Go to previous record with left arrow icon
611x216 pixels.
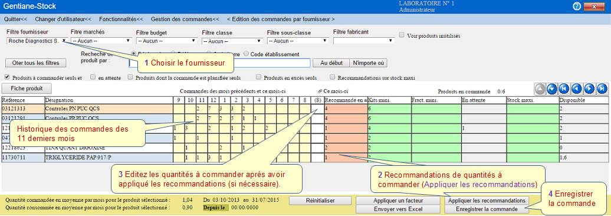pos(577,89)
